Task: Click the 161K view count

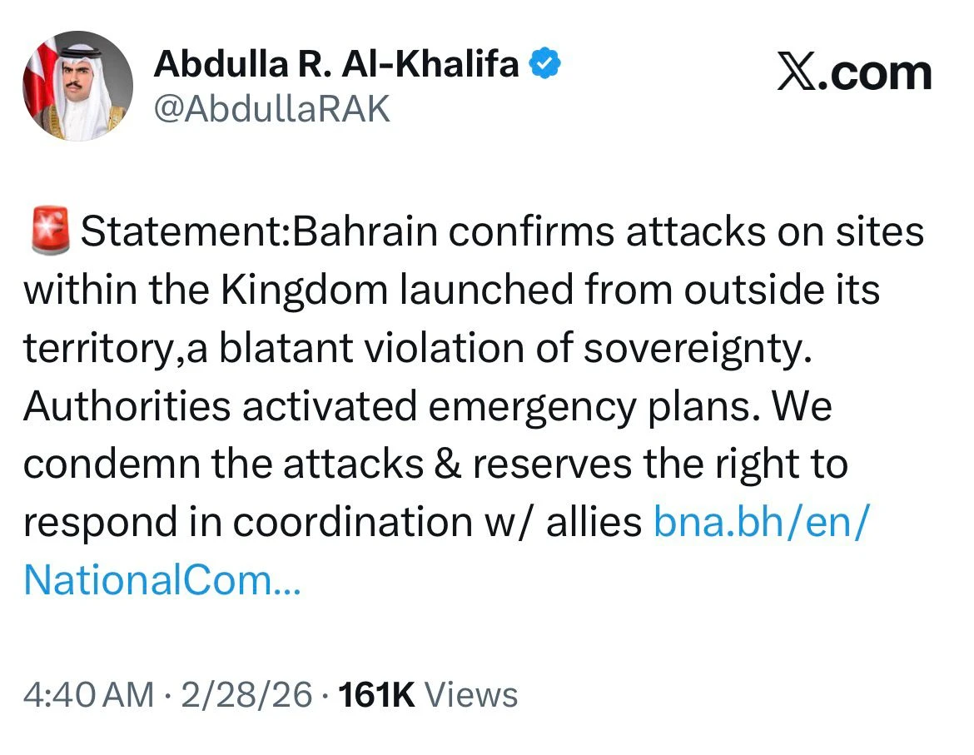Action: (377, 694)
